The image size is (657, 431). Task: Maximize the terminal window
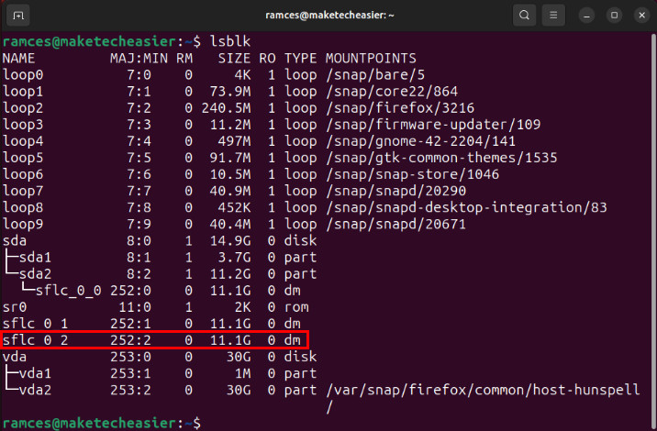pos(614,16)
